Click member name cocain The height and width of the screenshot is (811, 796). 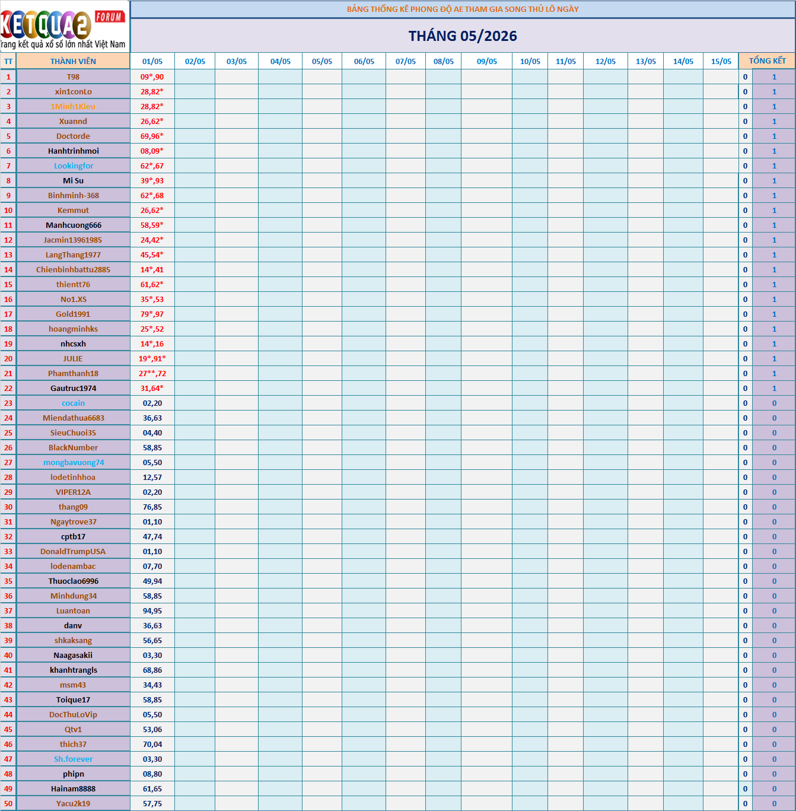[73, 403]
